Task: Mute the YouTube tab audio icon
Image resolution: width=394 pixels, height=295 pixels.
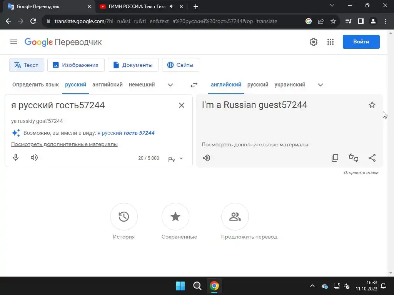Action: [x=172, y=7]
